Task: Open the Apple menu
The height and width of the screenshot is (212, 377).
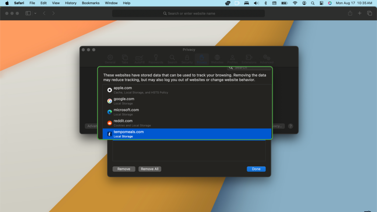Action: point(7,3)
